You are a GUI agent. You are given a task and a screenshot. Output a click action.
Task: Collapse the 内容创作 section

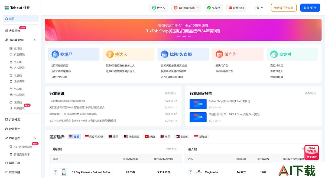point(35,138)
